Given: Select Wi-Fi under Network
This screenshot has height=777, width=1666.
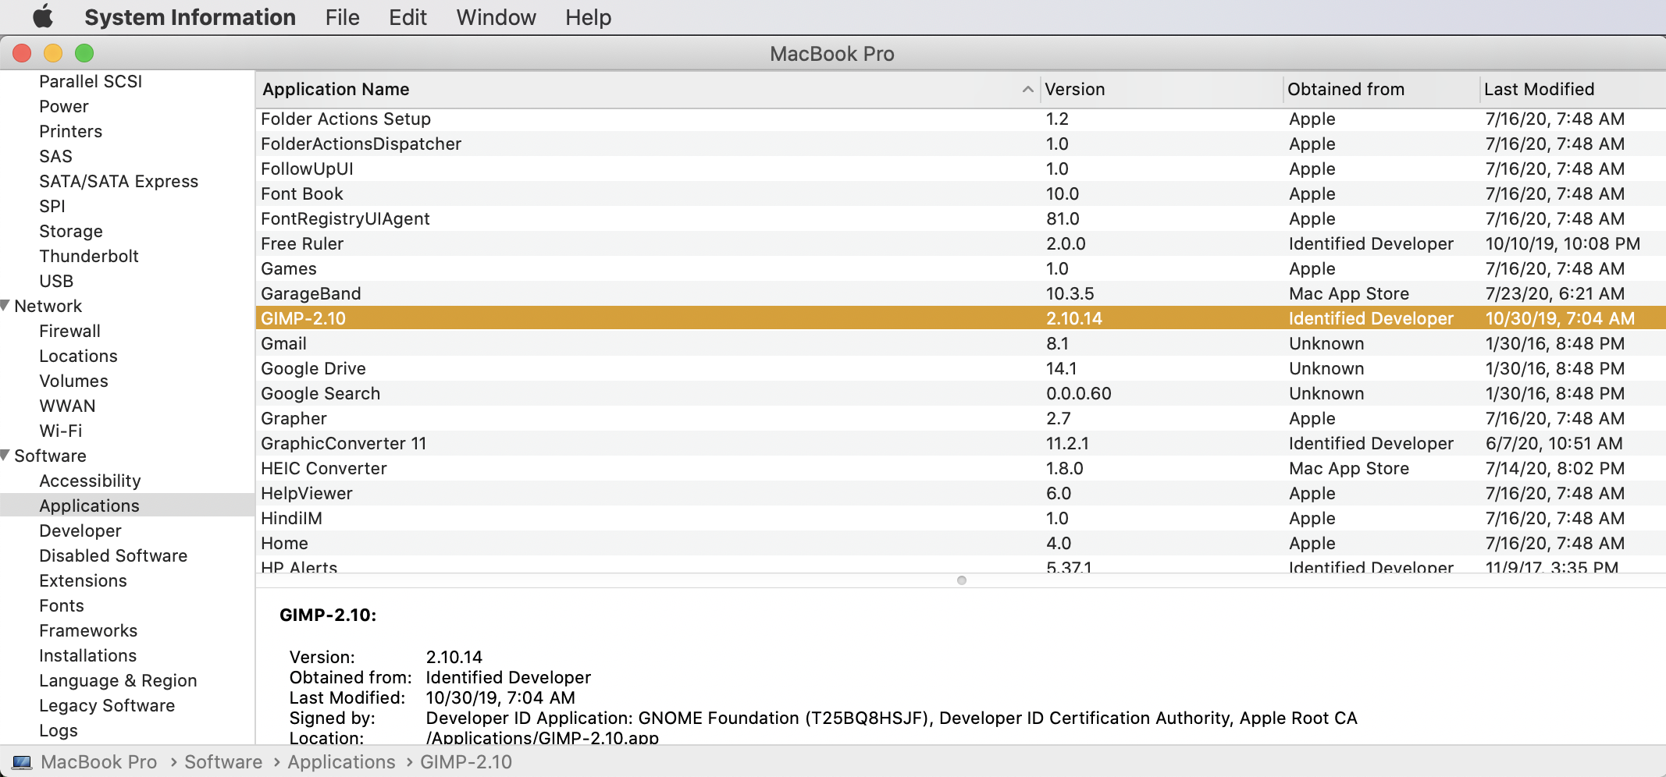Looking at the screenshot, I should 61,431.
